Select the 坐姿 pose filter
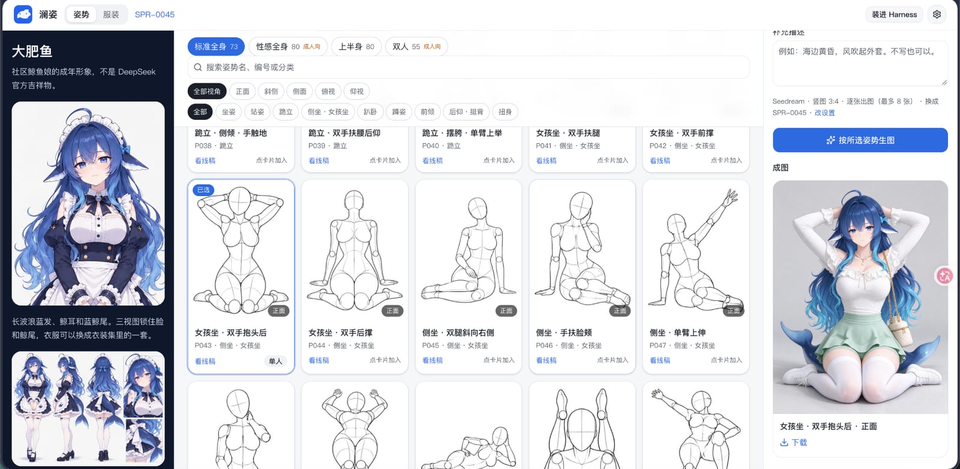The image size is (960, 469). (x=229, y=112)
